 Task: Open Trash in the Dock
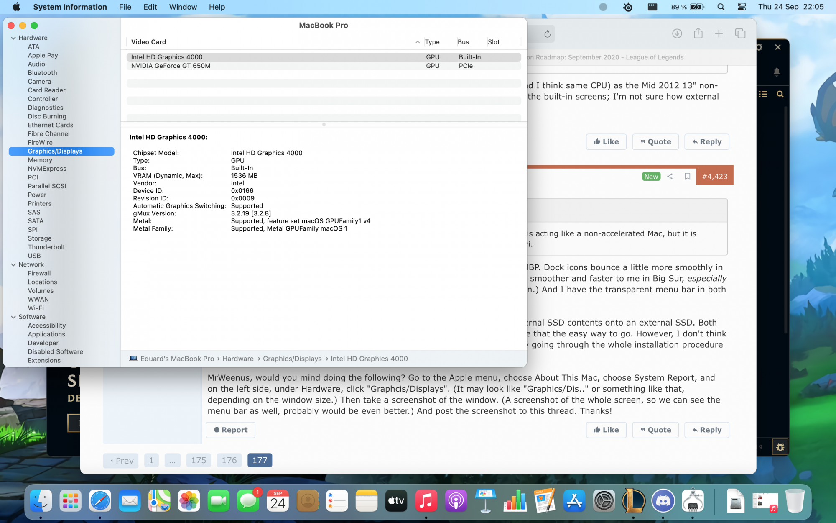tap(795, 501)
